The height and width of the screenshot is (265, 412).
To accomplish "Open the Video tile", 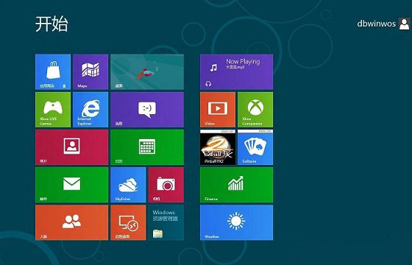I will (218, 110).
